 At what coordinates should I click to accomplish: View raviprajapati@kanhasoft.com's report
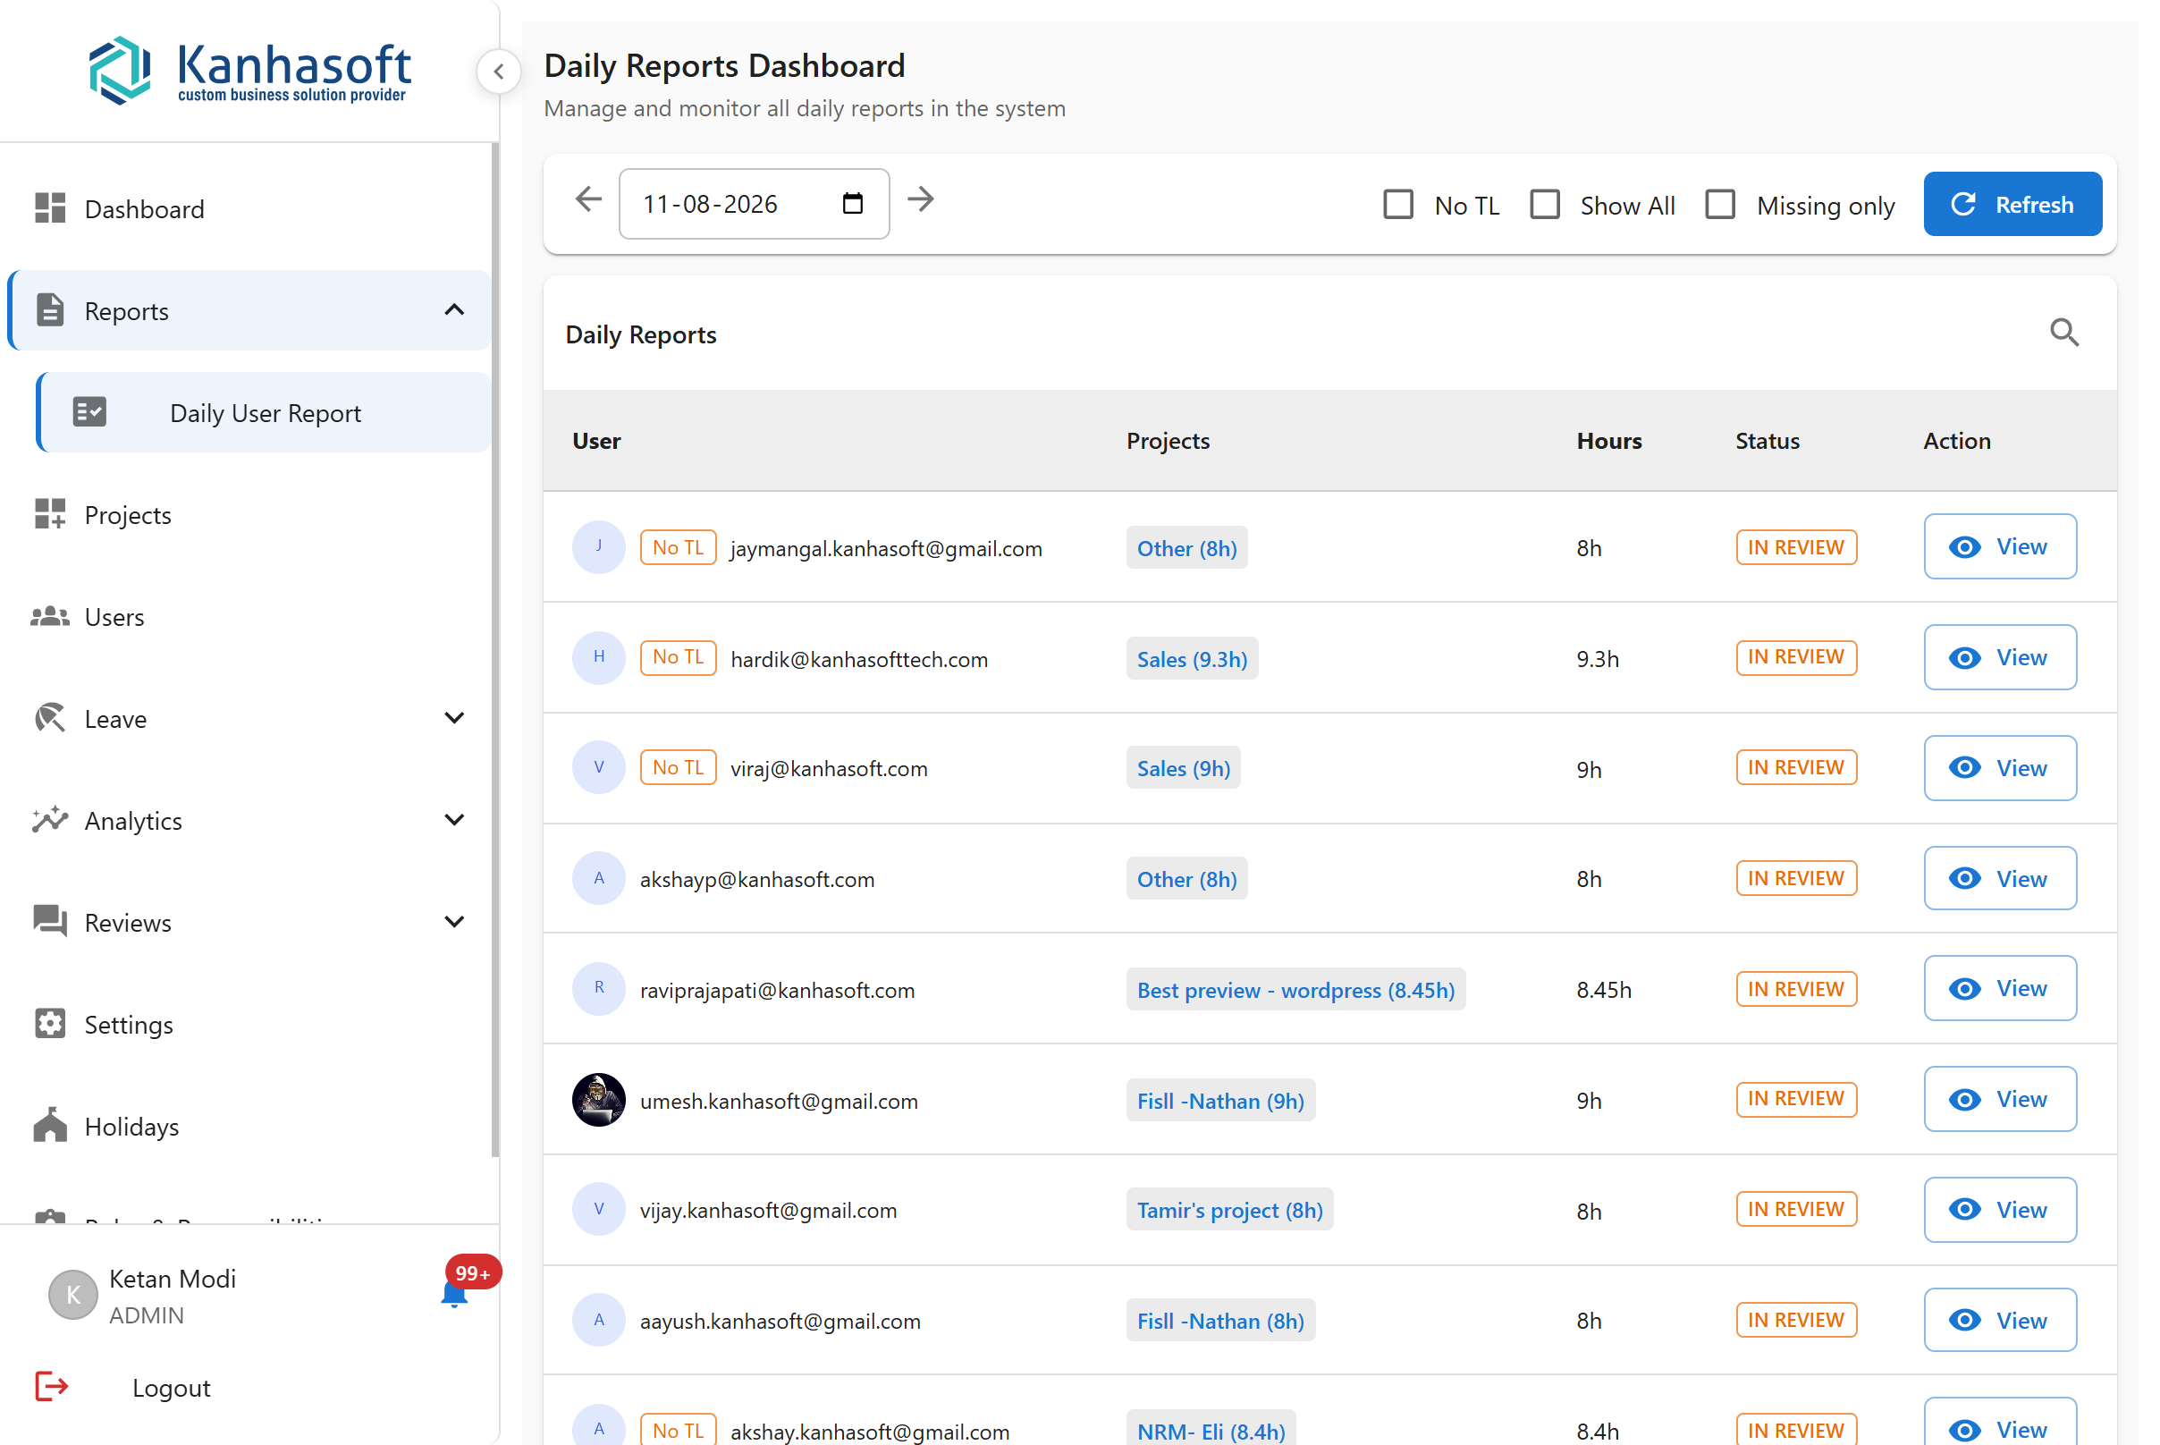click(x=2000, y=988)
